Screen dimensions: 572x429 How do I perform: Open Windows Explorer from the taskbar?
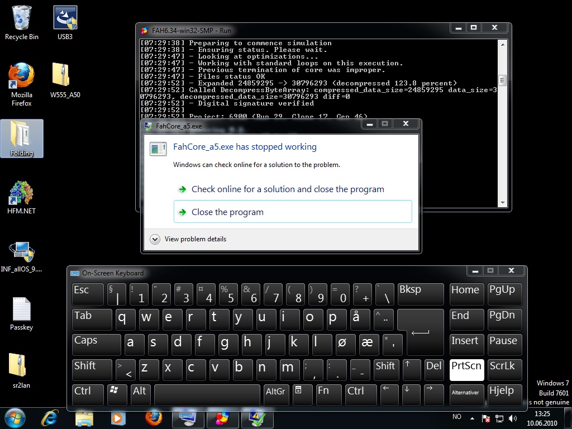pos(84,419)
